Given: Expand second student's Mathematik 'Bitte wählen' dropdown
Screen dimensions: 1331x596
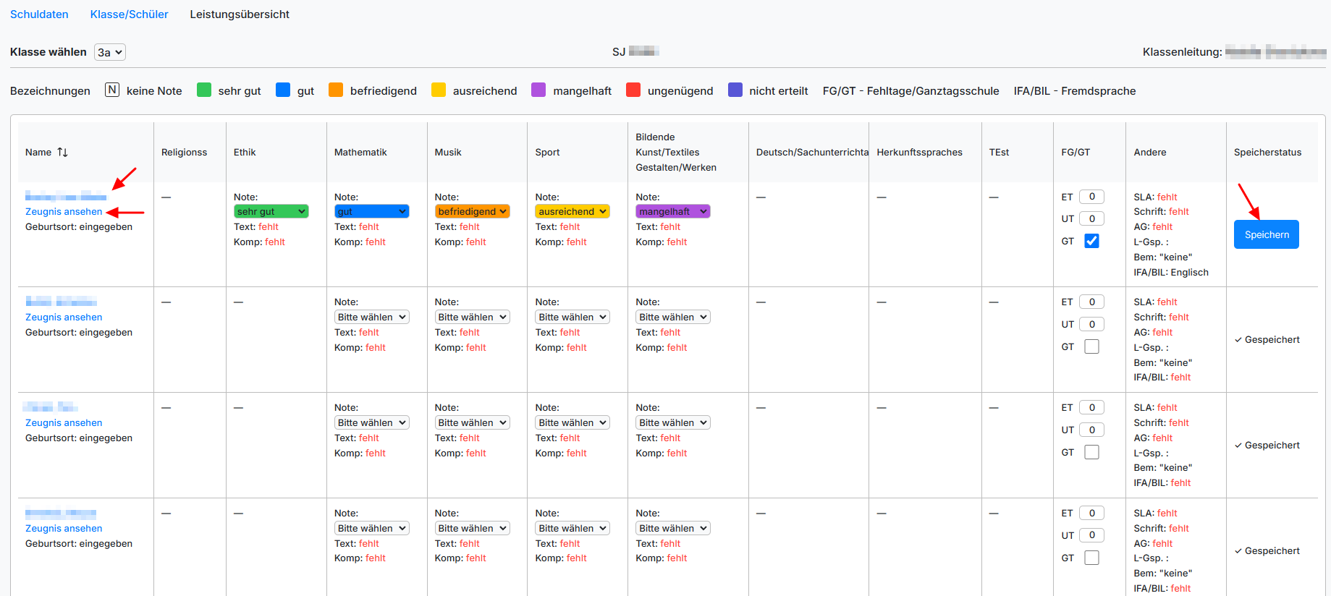Looking at the screenshot, I should coord(372,318).
